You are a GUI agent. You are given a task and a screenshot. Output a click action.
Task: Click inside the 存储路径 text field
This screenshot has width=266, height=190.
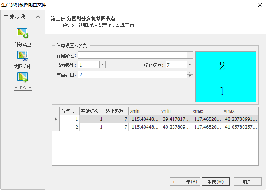[132, 55]
